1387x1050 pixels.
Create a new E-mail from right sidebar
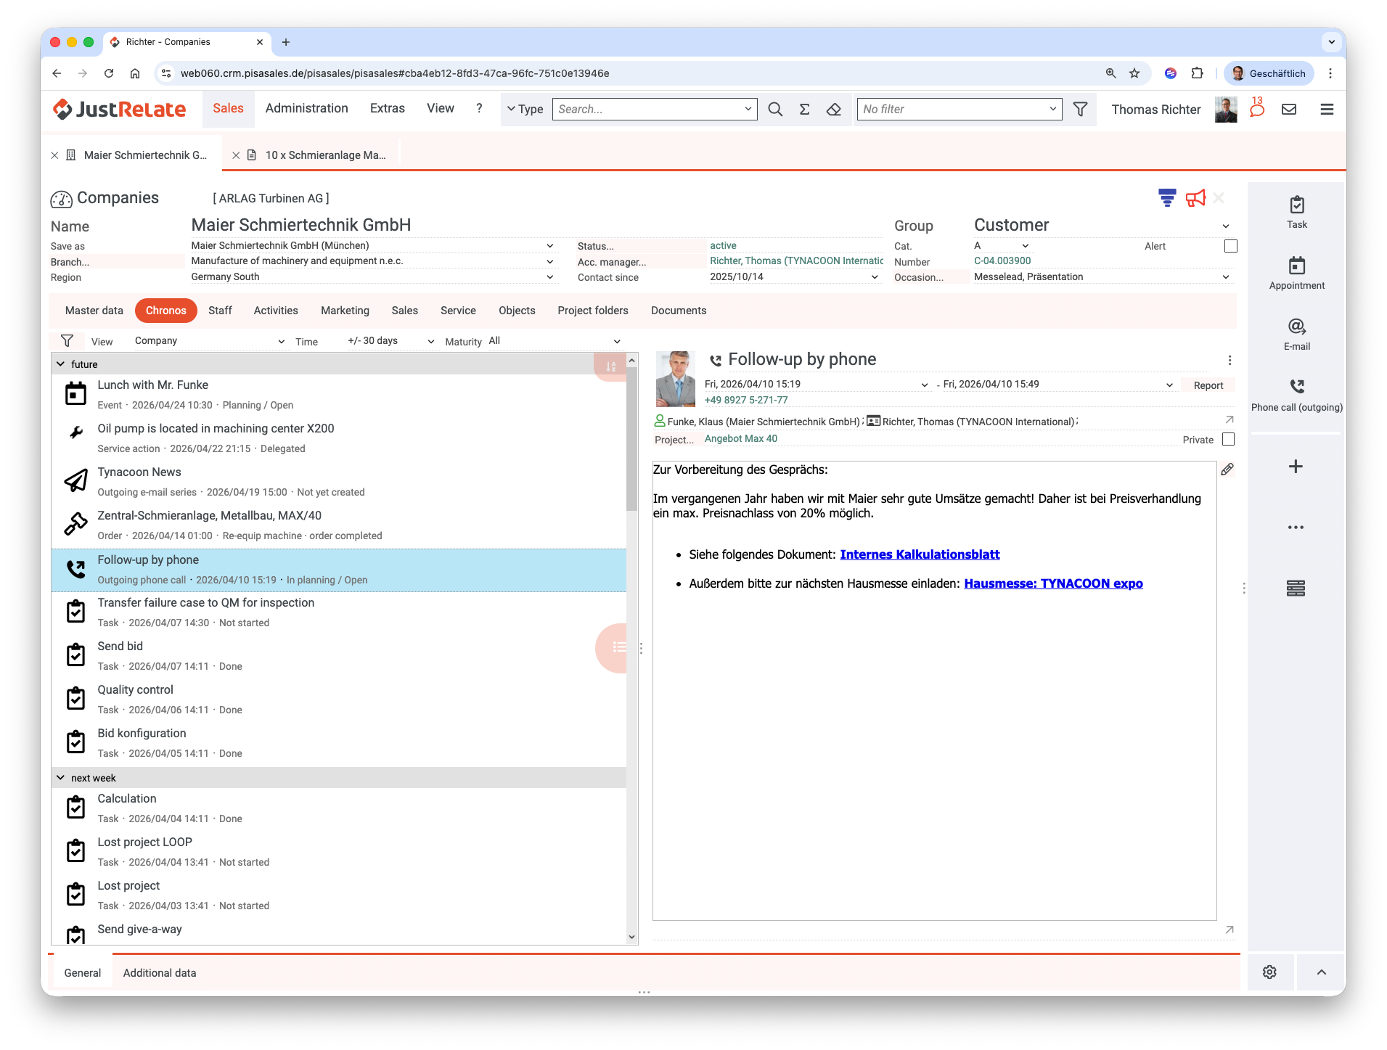1296,335
